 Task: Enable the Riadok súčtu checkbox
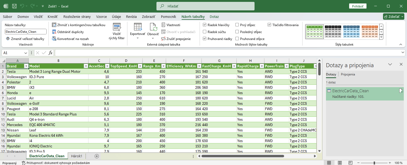pyautogui.click(x=205, y=32)
